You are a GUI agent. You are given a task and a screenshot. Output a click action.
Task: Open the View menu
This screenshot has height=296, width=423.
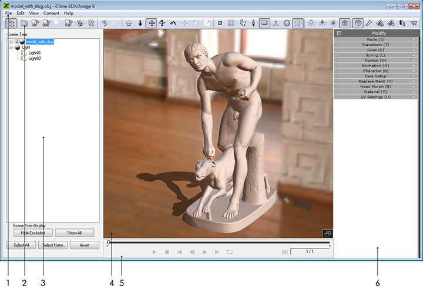(33, 13)
